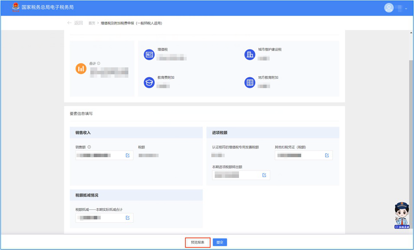Click the 地方教育附加 icon

point(249,82)
